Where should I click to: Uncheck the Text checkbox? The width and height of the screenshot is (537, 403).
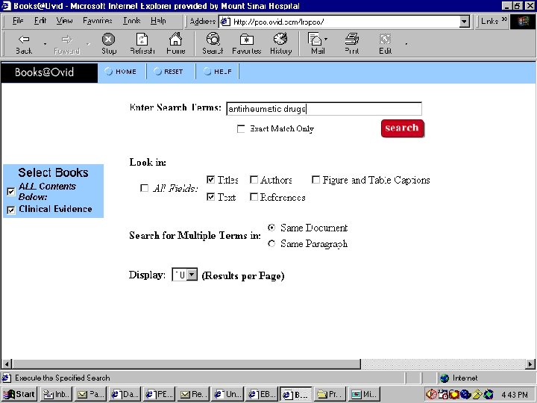(210, 197)
